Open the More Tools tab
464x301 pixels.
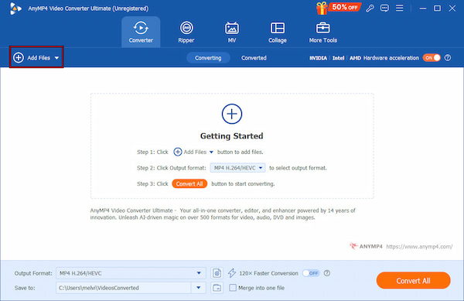point(322,32)
